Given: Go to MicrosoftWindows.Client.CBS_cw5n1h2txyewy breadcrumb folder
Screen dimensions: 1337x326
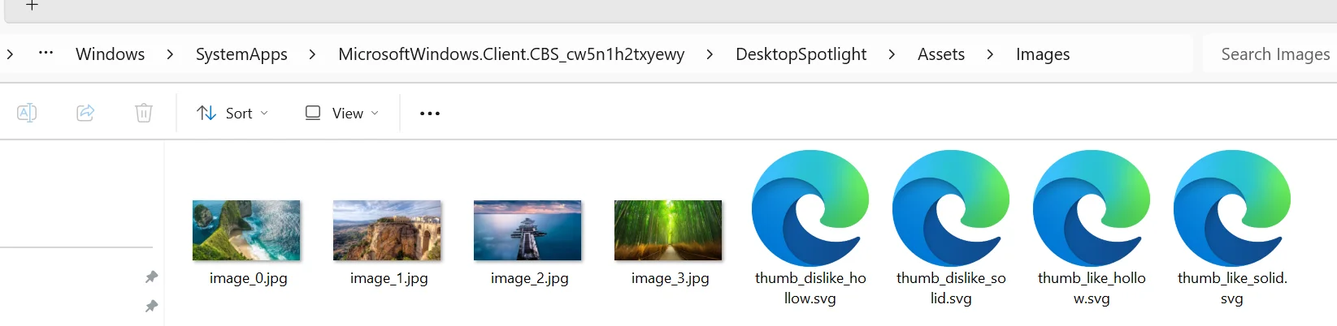Looking at the screenshot, I should [x=511, y=54].
